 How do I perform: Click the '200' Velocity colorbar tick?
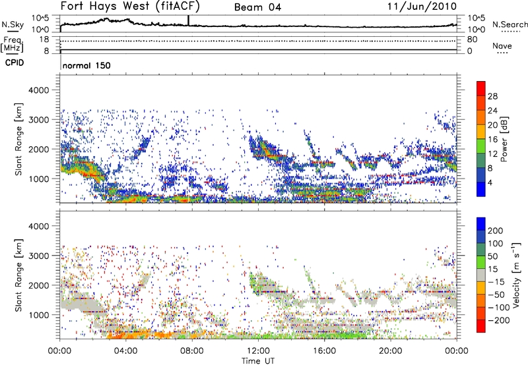coord(496,231)
